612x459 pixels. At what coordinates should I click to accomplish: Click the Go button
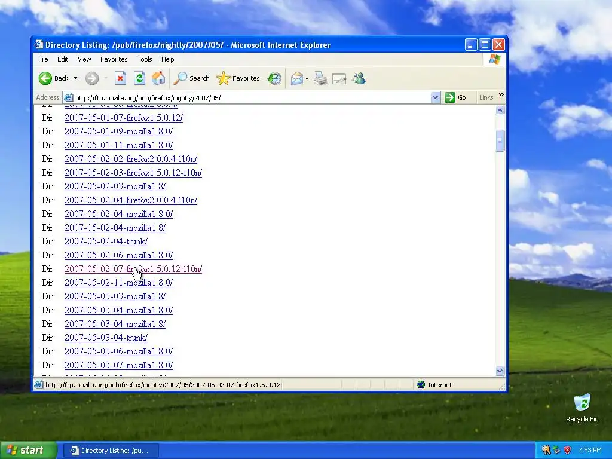point(455,97)
